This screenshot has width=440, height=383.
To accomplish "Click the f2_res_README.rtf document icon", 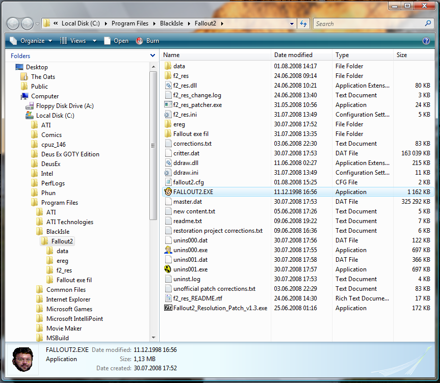I will coord(168,298).
